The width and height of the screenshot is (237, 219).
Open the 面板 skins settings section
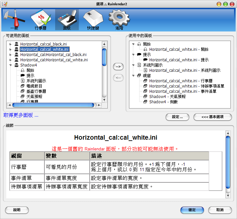[x=67, y=20]
